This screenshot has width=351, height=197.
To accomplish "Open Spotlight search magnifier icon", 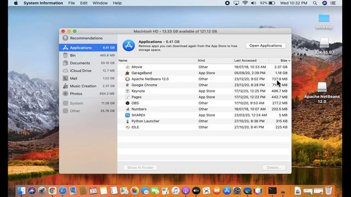I will [315, 3].
